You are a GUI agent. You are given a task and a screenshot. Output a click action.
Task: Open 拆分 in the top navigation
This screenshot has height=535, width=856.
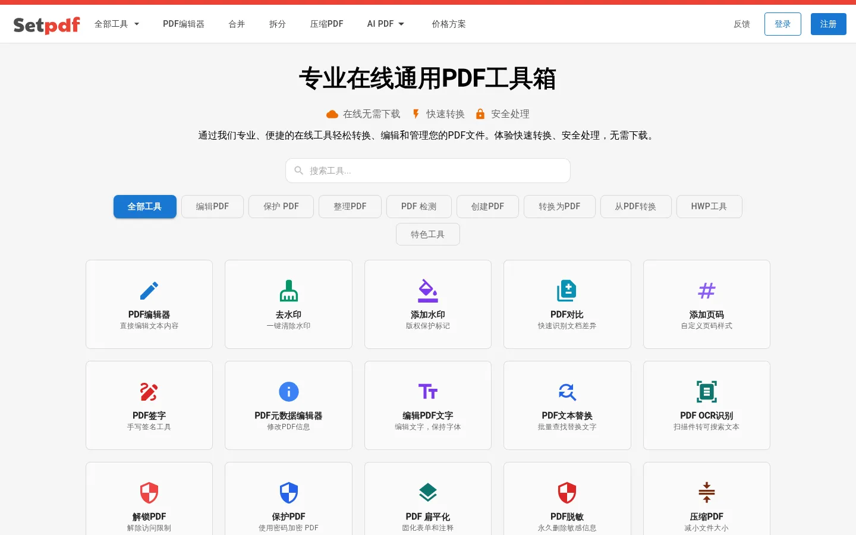[278, 24]
